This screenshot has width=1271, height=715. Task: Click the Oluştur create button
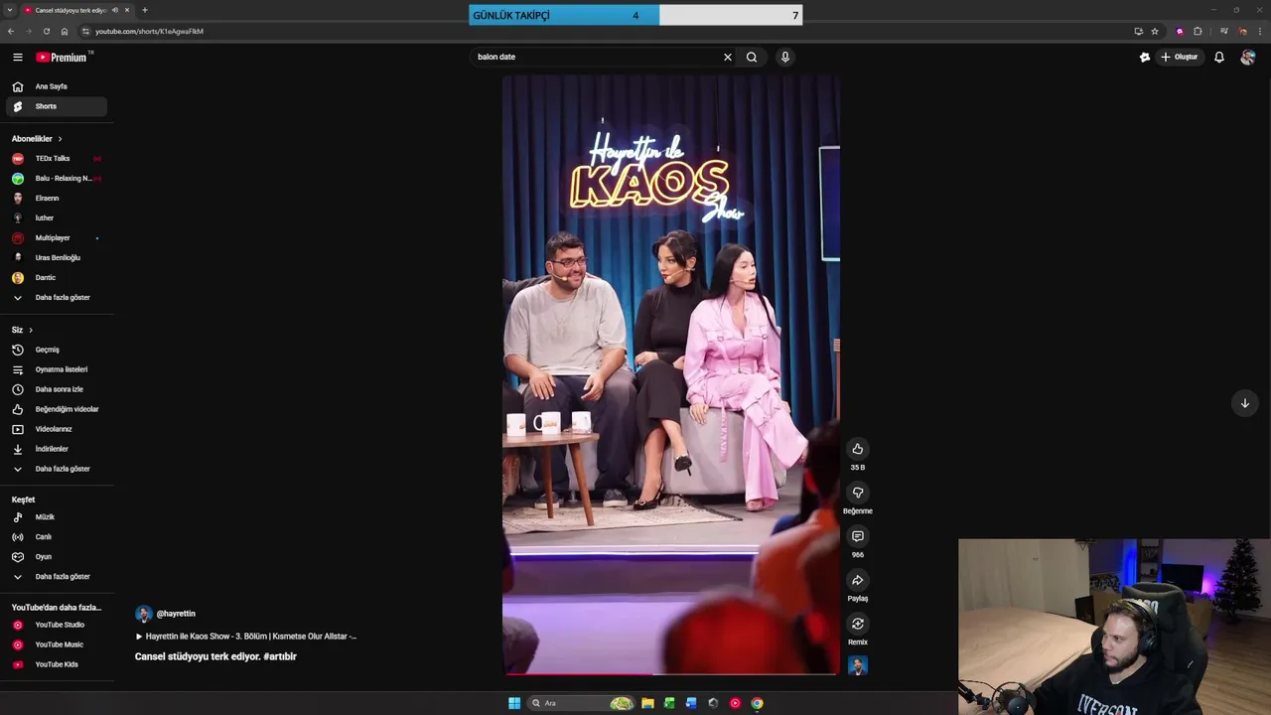pos(1180,57)
